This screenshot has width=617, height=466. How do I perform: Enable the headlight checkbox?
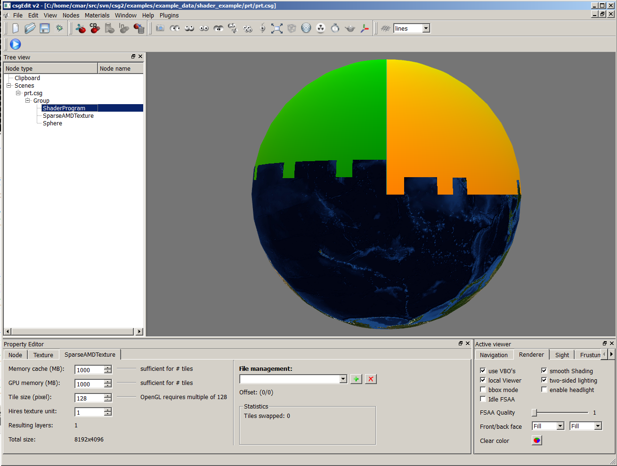click(x=544, y=390)
